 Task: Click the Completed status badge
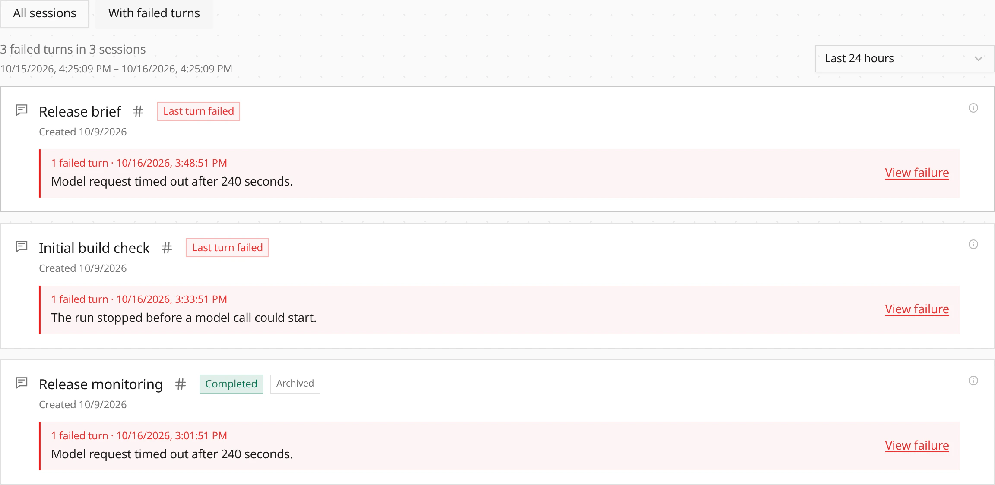(231, 384)
